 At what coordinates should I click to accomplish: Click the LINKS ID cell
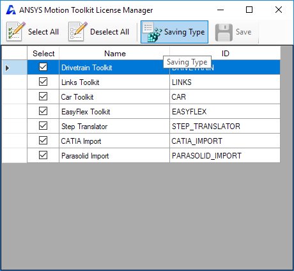point(225,82)
